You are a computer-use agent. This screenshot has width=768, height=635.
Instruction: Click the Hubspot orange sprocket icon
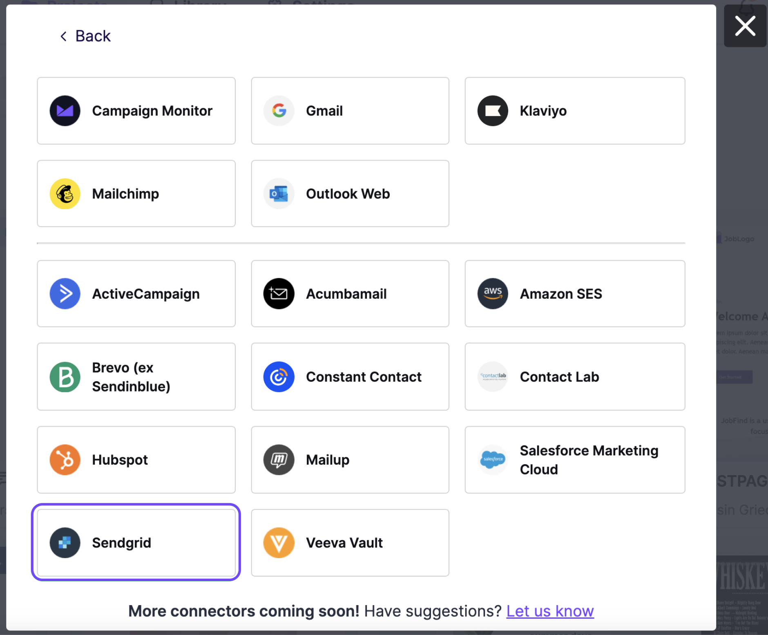pyautogui.click(x=65, y=460)
